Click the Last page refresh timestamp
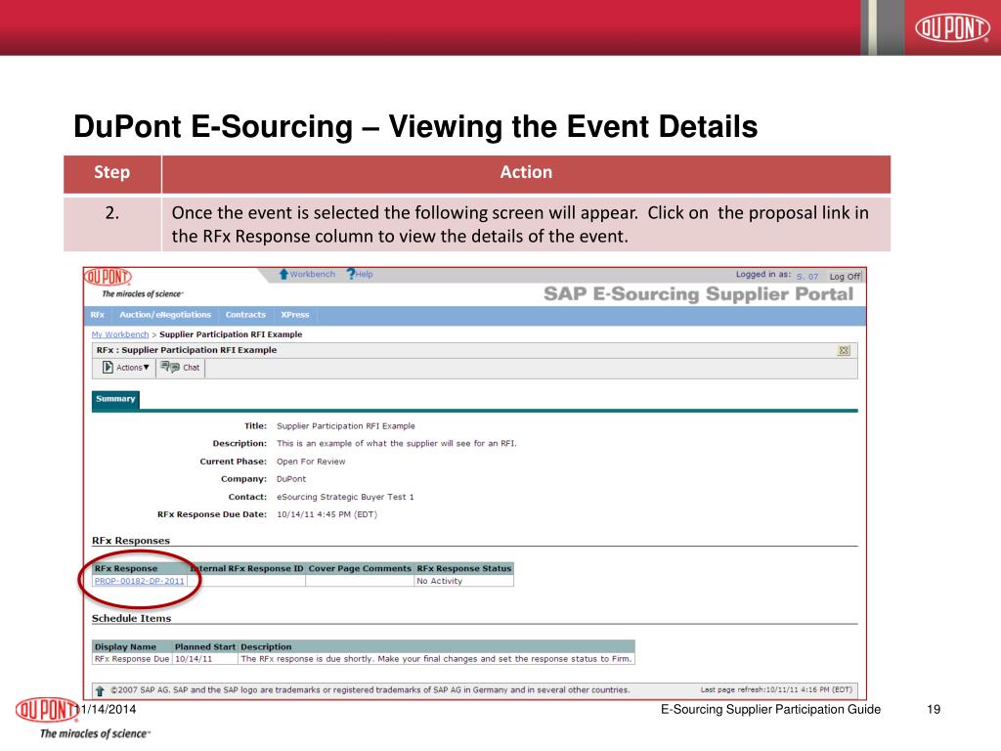 point(776,689)
